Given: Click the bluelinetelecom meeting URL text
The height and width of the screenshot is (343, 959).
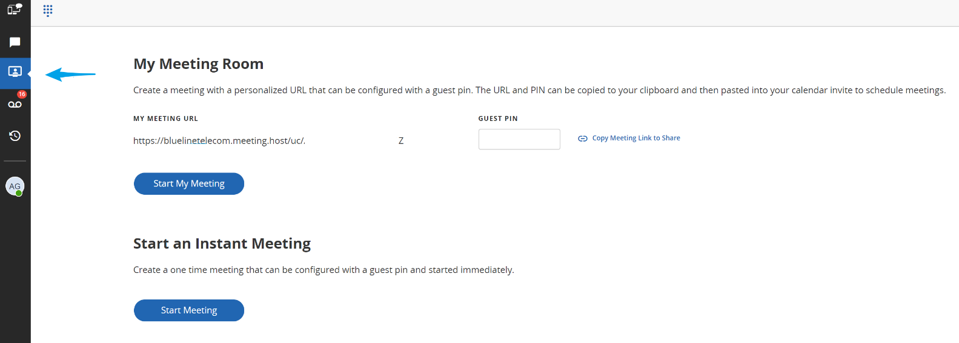Looking at the screenshot, I should coord(219,140).
